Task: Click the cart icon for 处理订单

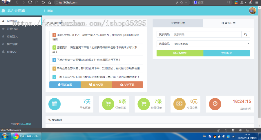Action: click(144, 104)
